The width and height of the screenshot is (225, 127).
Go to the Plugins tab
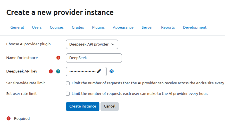pyautogui.click(x=98, y=27)
